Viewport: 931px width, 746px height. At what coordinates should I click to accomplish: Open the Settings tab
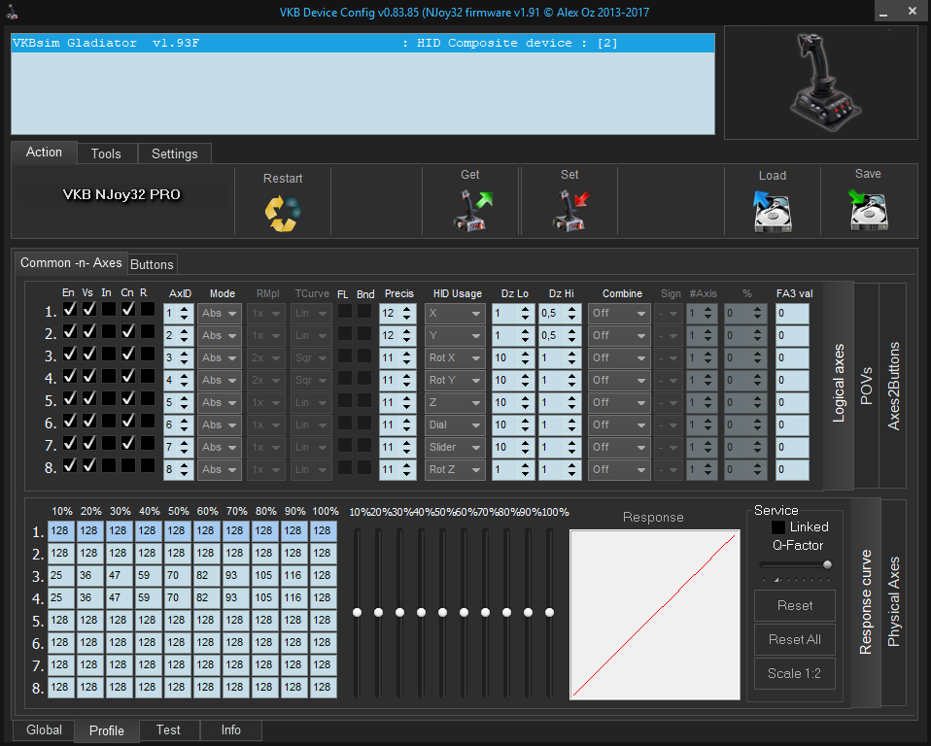(x=175, y=153)
